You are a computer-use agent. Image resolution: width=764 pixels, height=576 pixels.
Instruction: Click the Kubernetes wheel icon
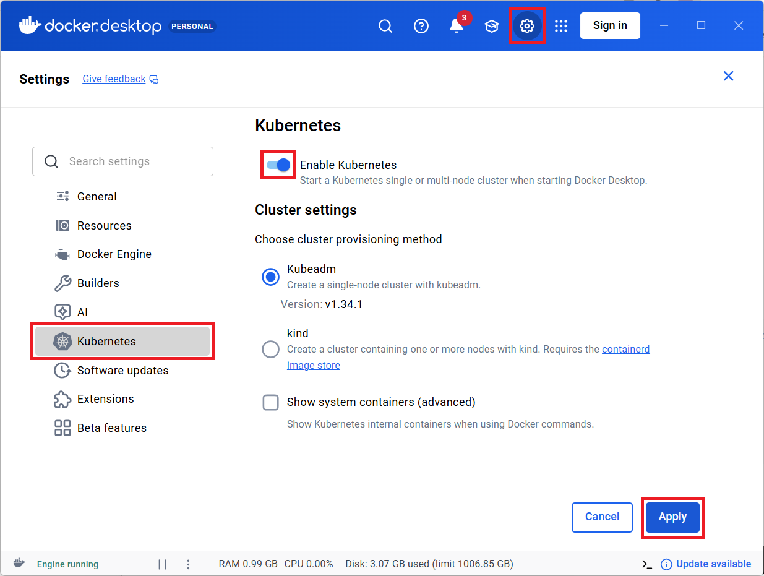62,341
